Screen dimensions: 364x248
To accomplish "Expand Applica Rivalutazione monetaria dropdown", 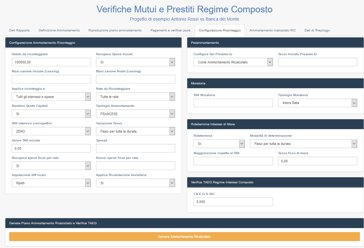I will coord(136,183).
